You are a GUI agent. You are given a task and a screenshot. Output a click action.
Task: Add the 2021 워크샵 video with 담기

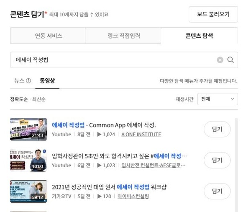pyautogui.click(x=217, y=191)
